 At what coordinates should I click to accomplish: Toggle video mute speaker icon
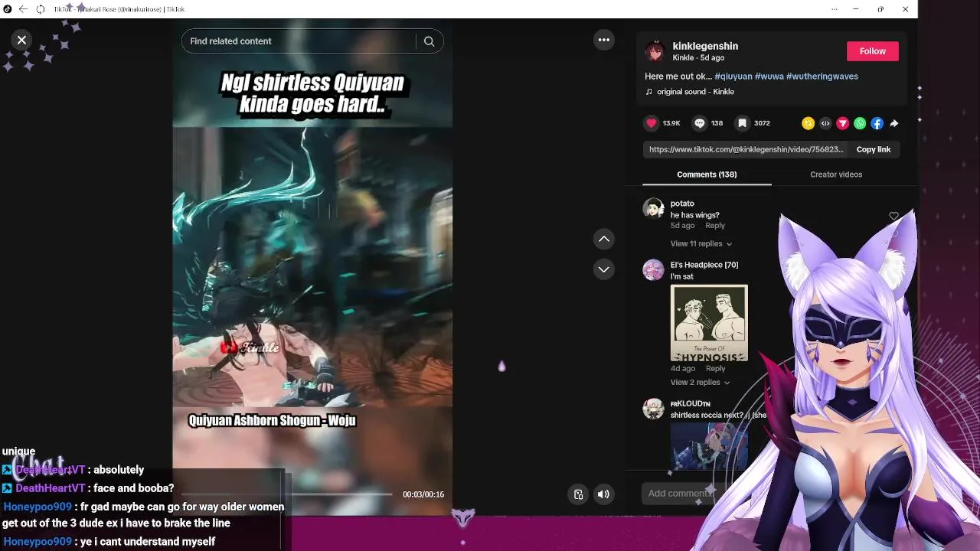(603, 494)
